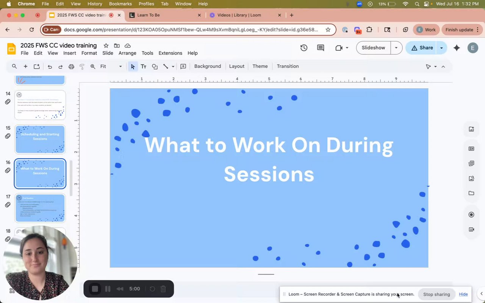Reload the Chrome page
485x303 pixels.
pyautogui.click(x=32, y=30)
